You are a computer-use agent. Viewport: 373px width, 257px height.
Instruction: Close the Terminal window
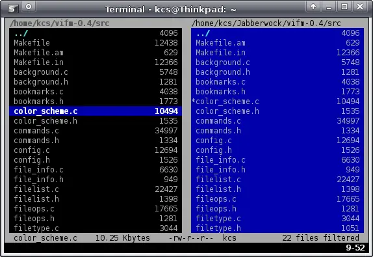coord(360,7)
